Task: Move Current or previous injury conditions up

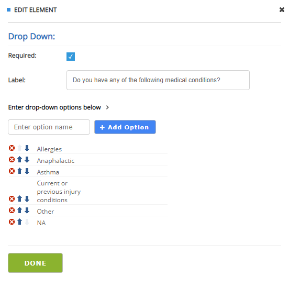Action: click(19, 199)
